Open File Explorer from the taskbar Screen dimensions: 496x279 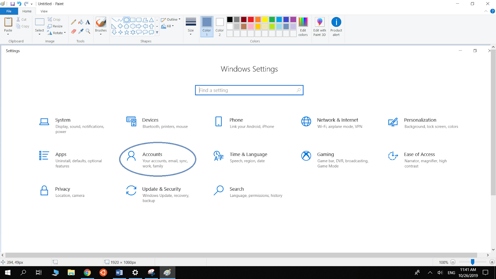point(71,272)
